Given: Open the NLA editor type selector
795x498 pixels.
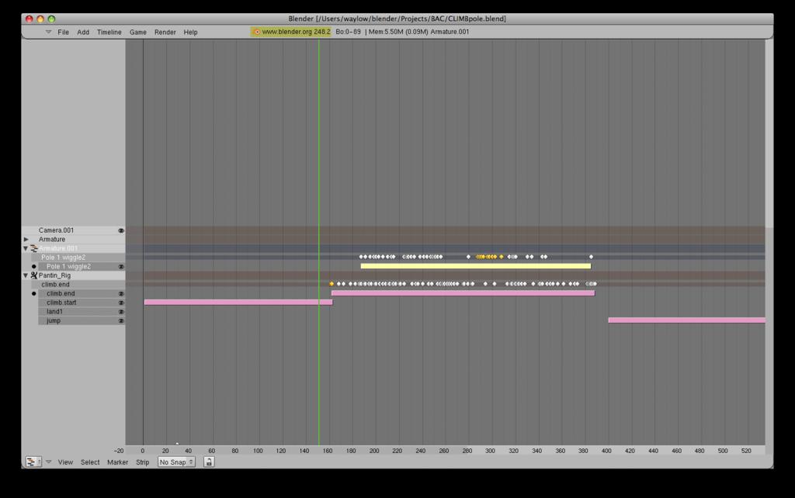Looking at the screenshot, I should coord(33,462).
